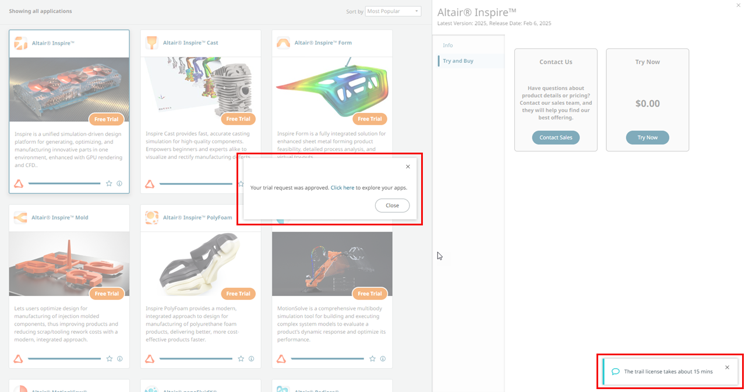Click the MotionSolve description text

pyautogui.click(x=331, y=324)
